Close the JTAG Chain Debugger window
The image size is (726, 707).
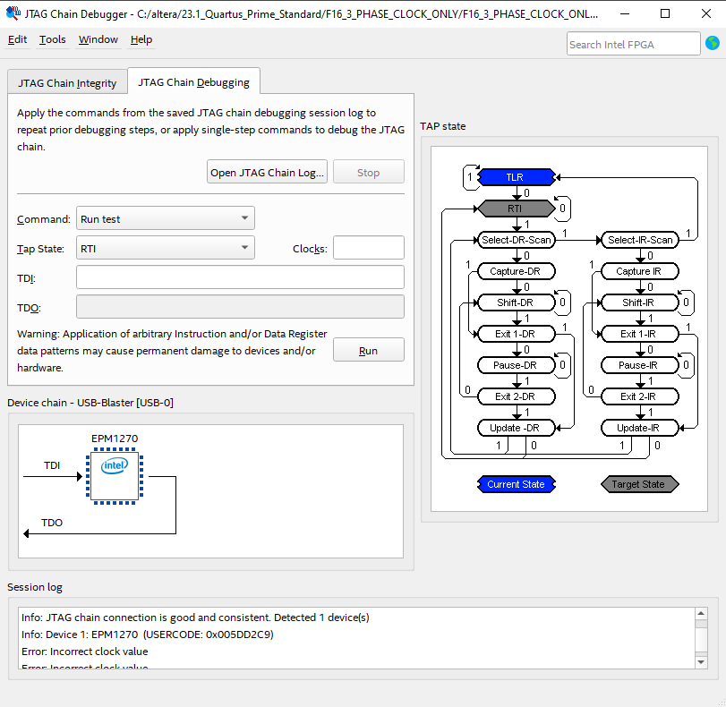pos(705,14)
